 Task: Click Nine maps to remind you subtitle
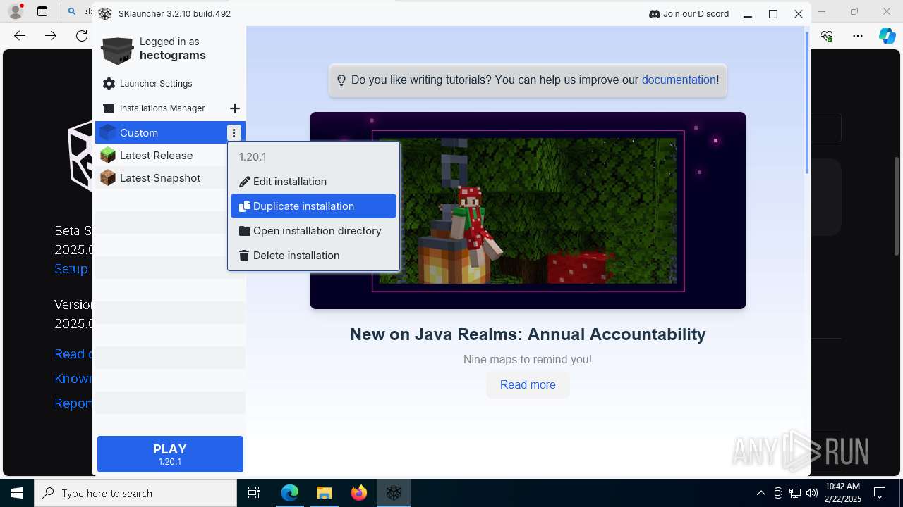tap(528, 360)
